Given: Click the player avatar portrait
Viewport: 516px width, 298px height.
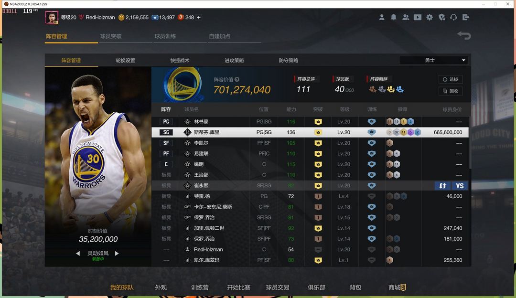Looking at the screenshot, I should (x=52, y=18).
